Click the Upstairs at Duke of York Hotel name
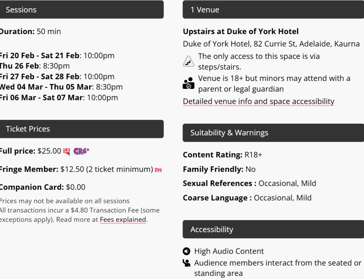 (241, 31)
